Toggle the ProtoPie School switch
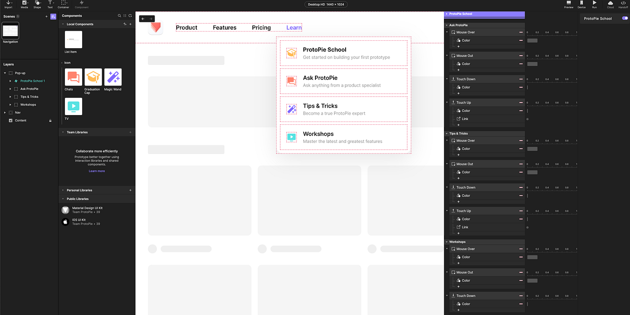The width and height of the screenshot is (630, 315). [x=625, y=17]
